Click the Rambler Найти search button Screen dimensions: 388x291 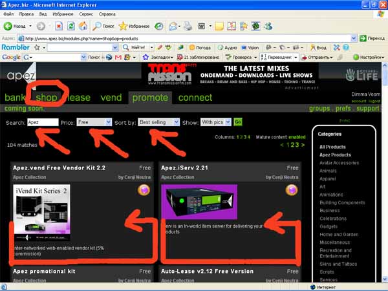[x=134, y=47]
